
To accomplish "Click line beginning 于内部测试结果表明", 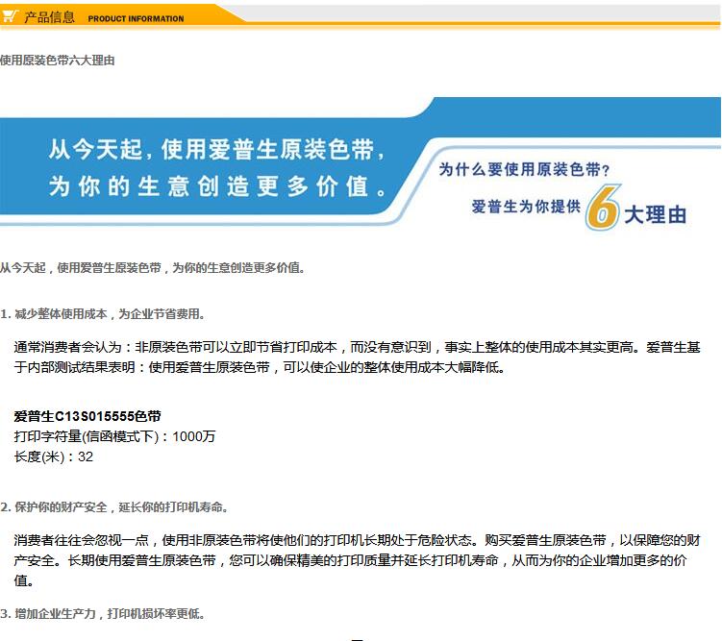I will click(260, 367).
